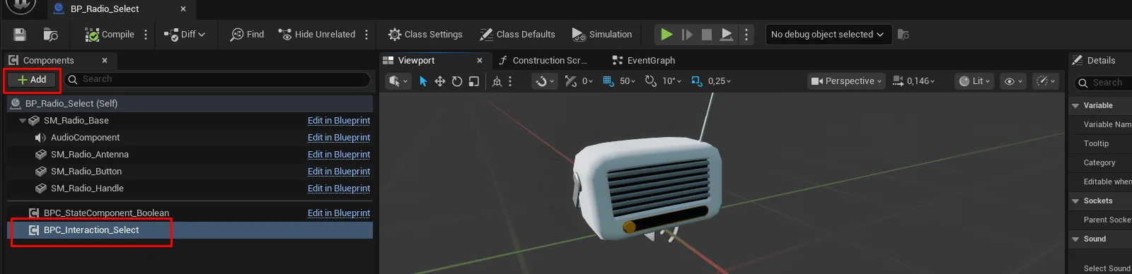
Task: Open the snapping settings dropdown
Action: 545,81
